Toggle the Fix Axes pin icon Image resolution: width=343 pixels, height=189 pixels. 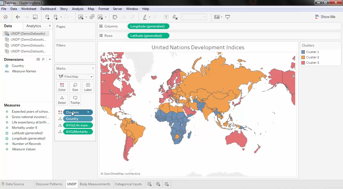[175, 17]
